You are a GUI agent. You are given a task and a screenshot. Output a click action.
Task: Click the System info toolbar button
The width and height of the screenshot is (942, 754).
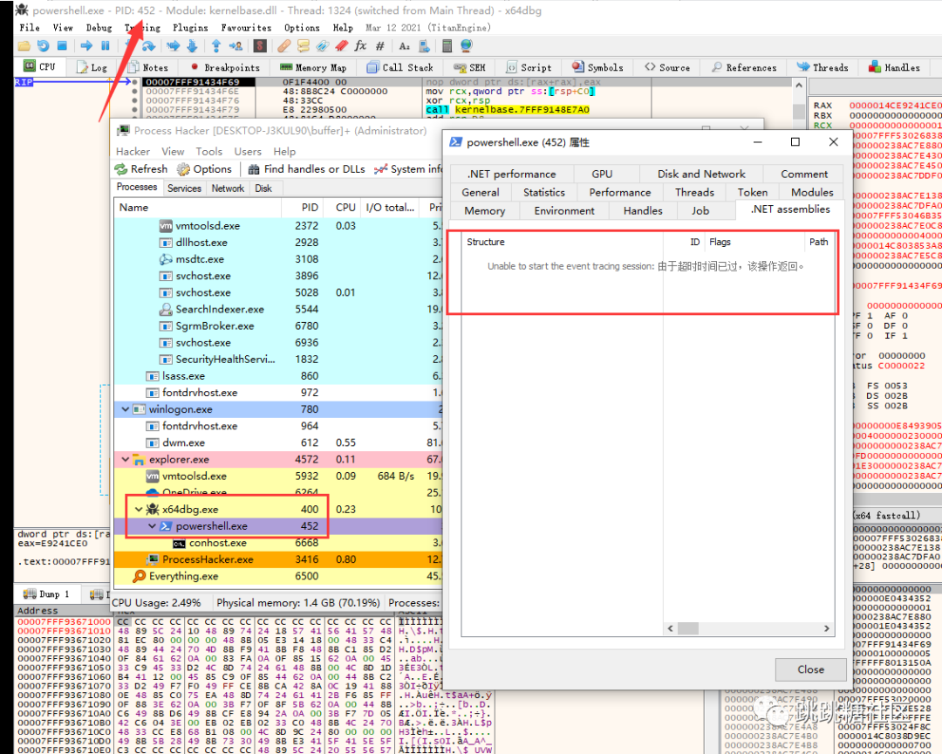click(408, 169)
